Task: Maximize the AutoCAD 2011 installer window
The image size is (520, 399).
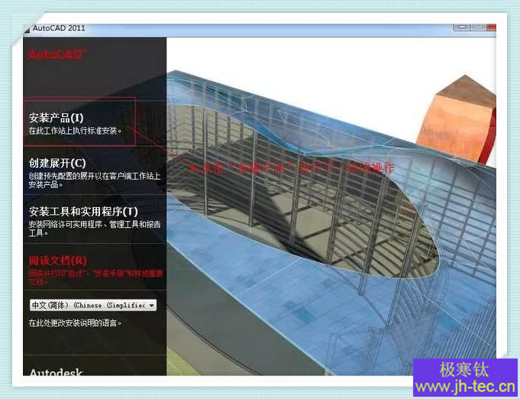Action: pyautogui.click(x=478, y=27)
